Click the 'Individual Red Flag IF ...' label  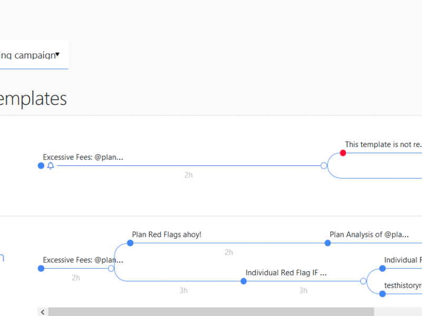tap(286, 273)
